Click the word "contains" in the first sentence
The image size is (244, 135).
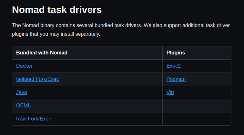(62, 25)
